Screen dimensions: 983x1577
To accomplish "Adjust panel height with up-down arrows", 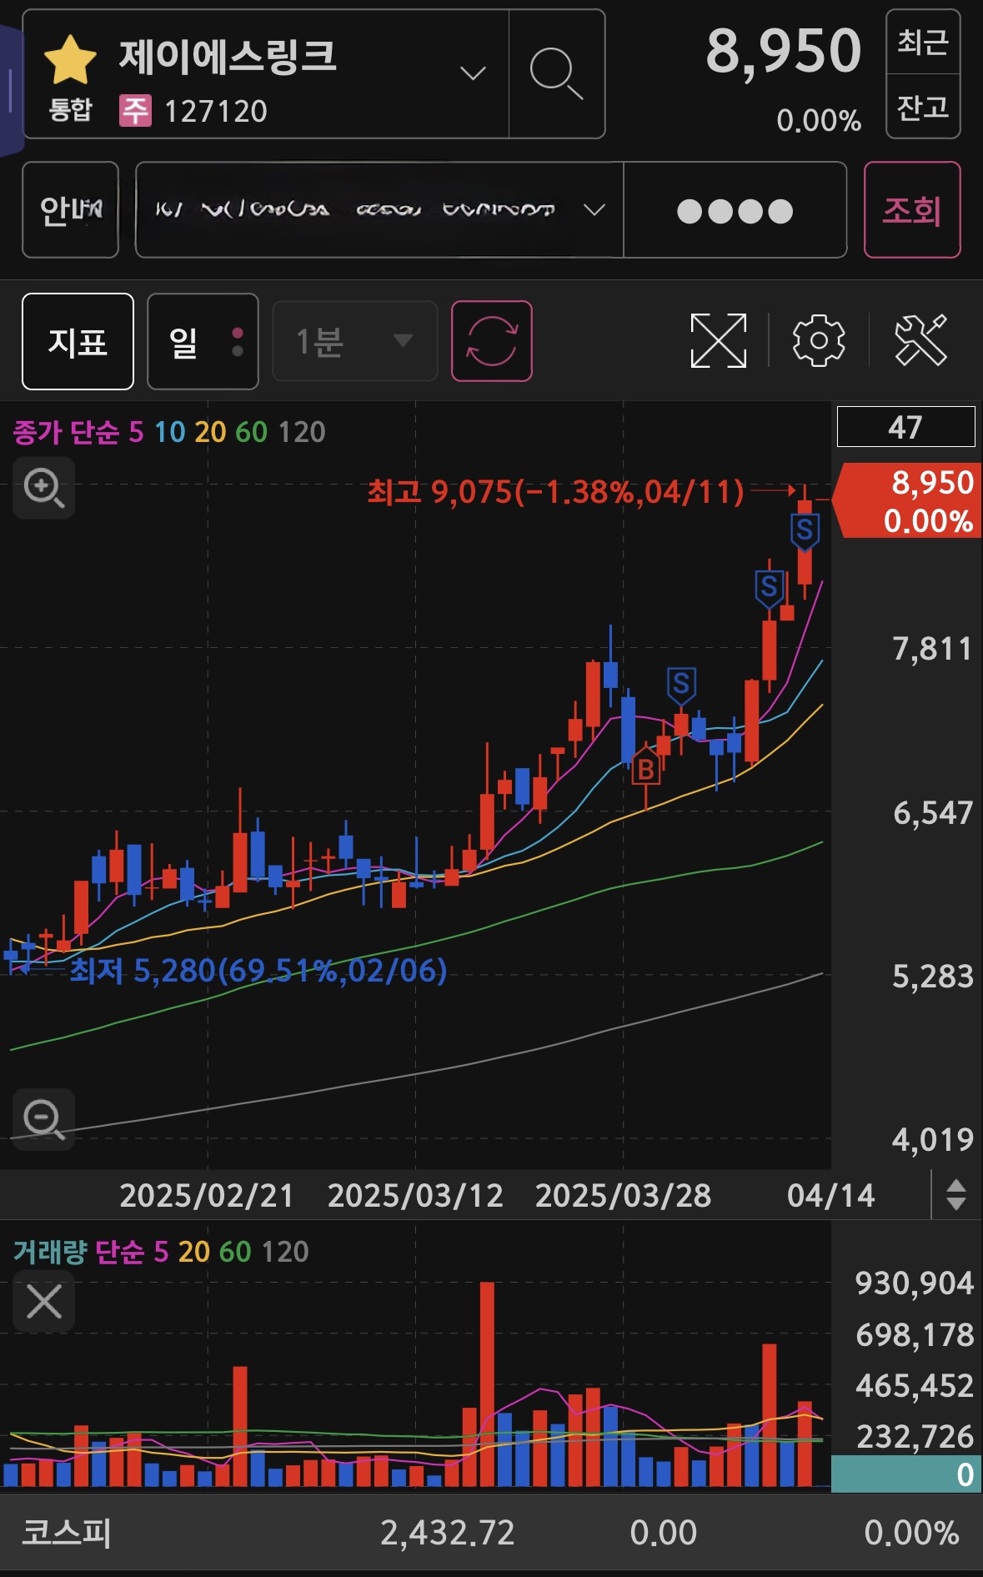I will tap(956, 1195).
